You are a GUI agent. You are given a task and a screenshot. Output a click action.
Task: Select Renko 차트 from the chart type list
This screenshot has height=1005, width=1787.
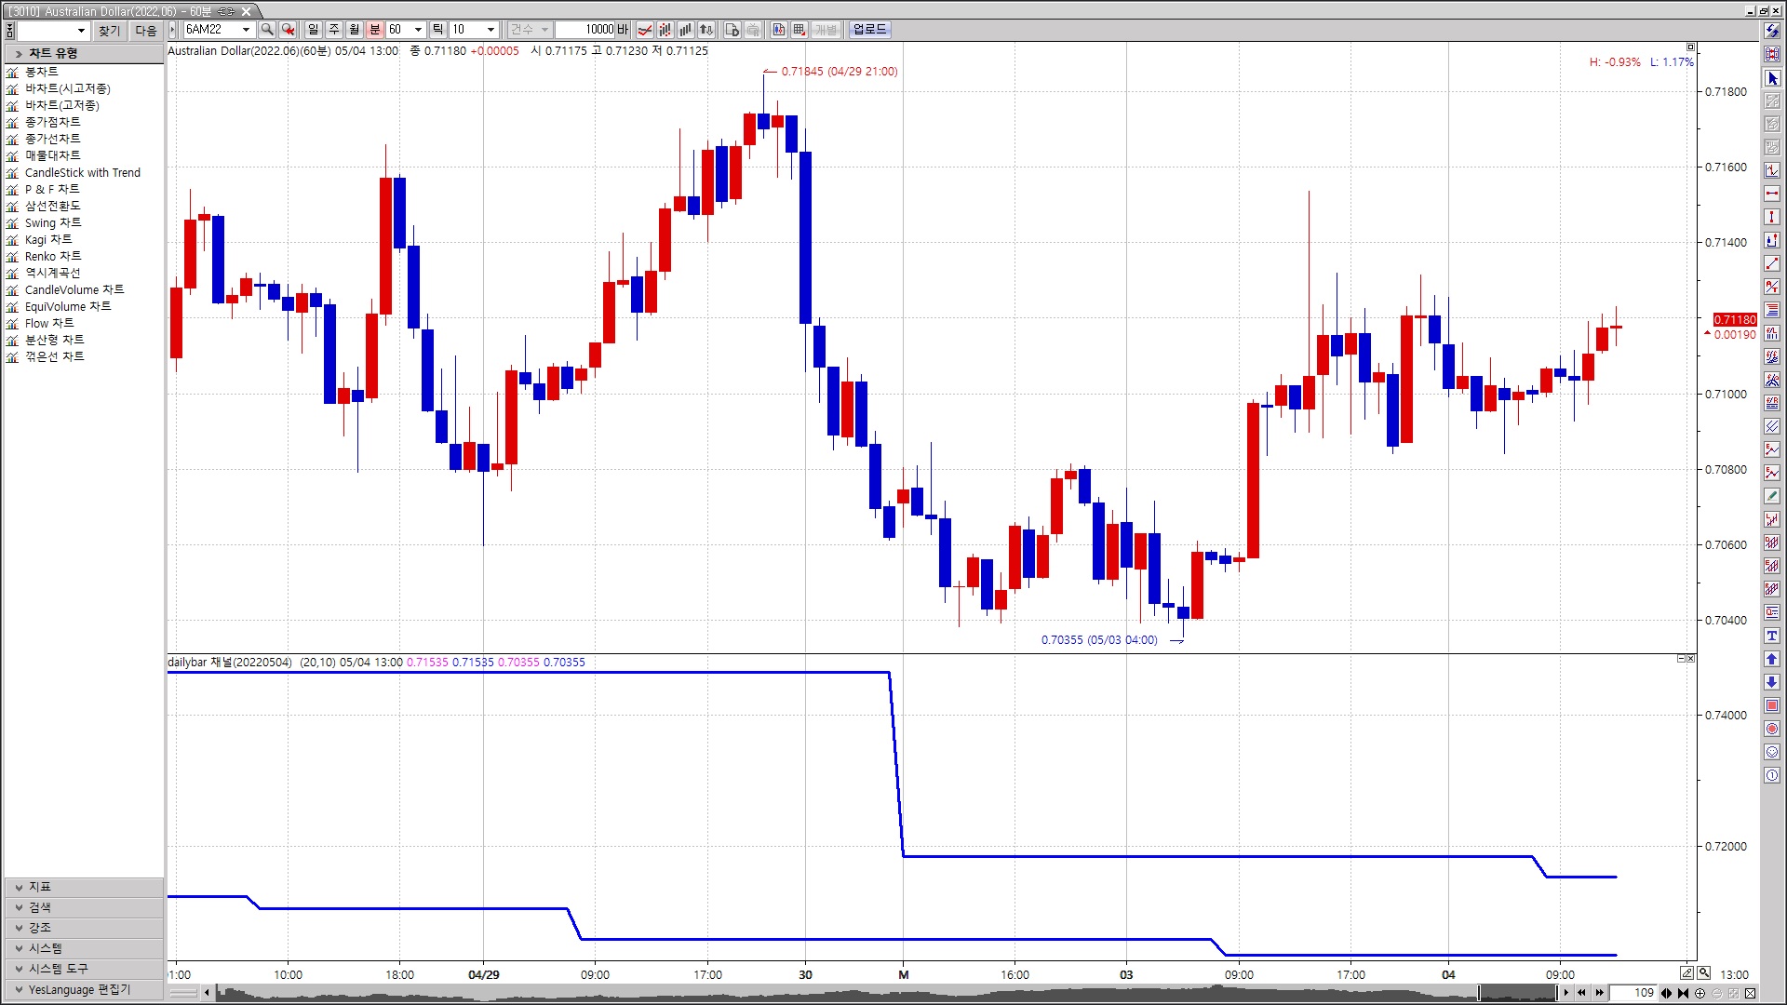53,256
